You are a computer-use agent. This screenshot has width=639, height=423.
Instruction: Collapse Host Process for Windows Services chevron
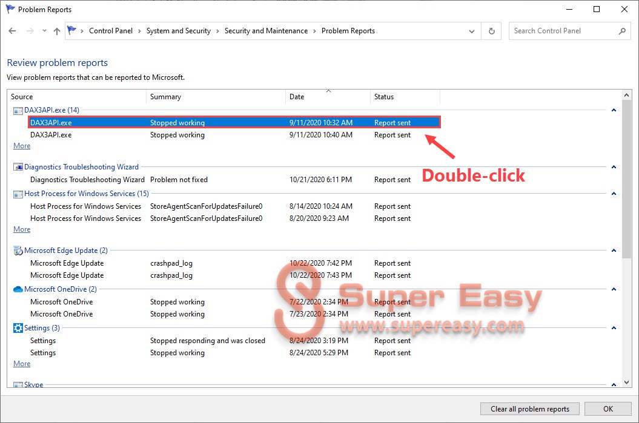pyautogui.click(x=614, y=194)
